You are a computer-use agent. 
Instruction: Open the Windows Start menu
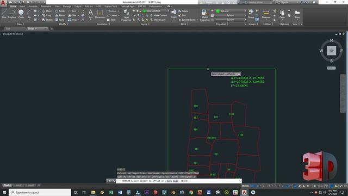(x=4, y=192)
